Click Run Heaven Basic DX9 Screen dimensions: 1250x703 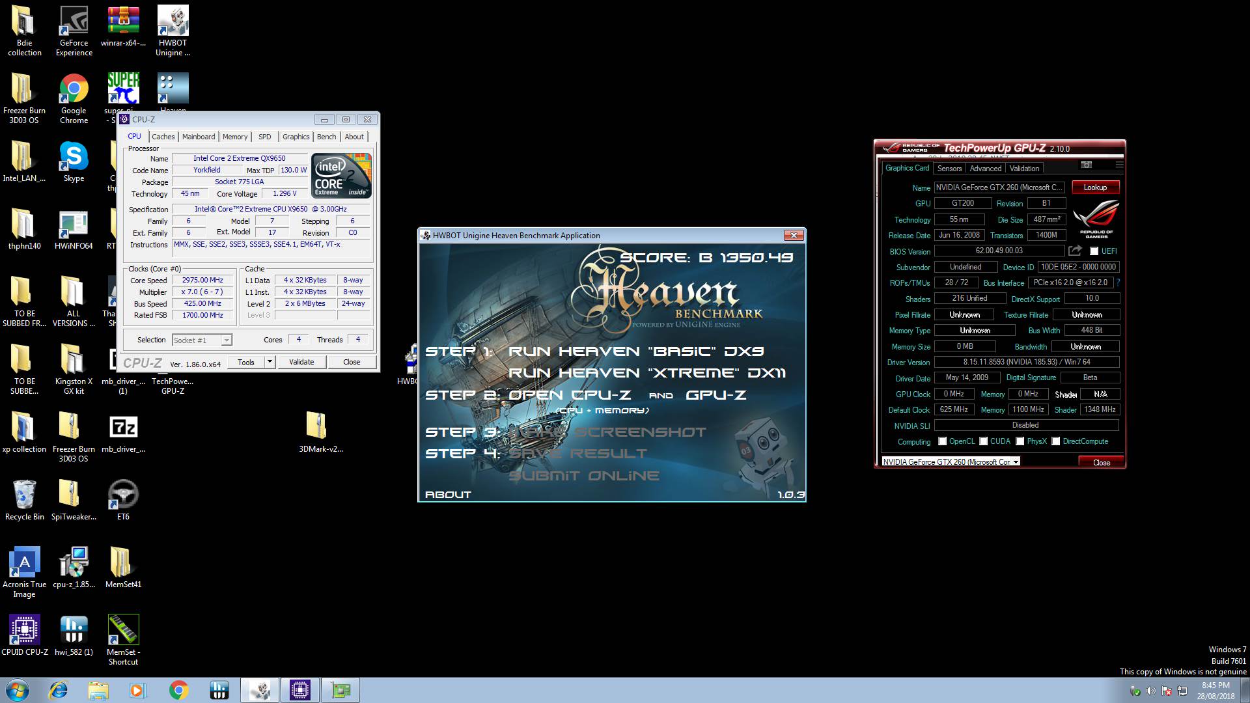[x=635, y=351]
